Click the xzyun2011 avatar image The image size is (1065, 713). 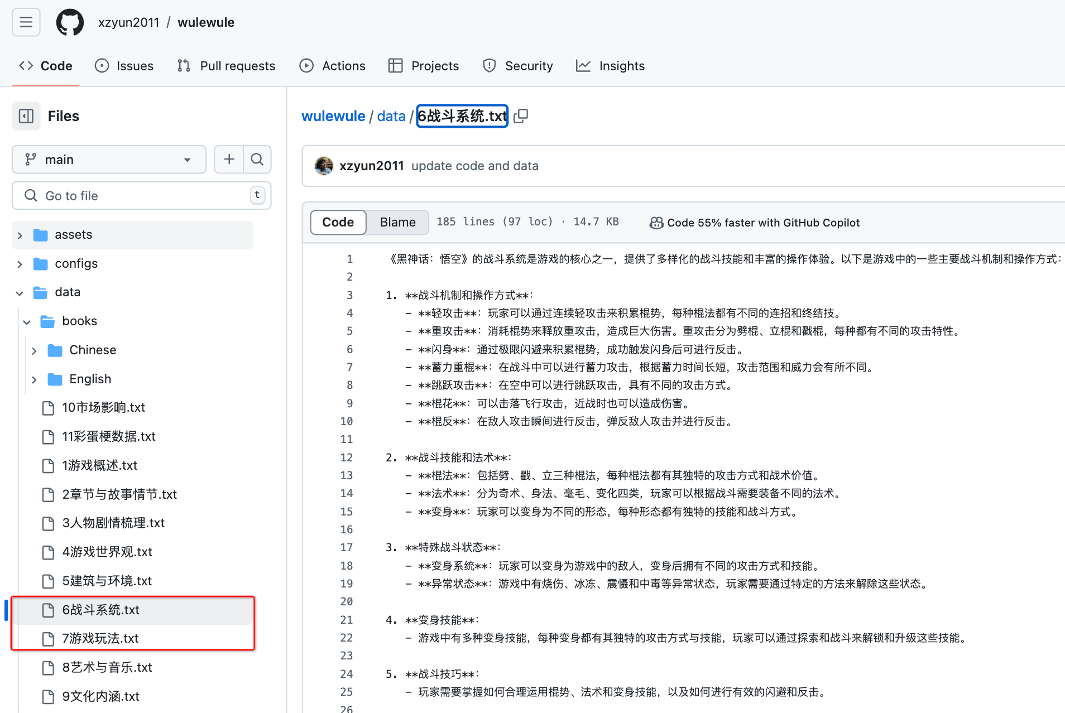324,166
